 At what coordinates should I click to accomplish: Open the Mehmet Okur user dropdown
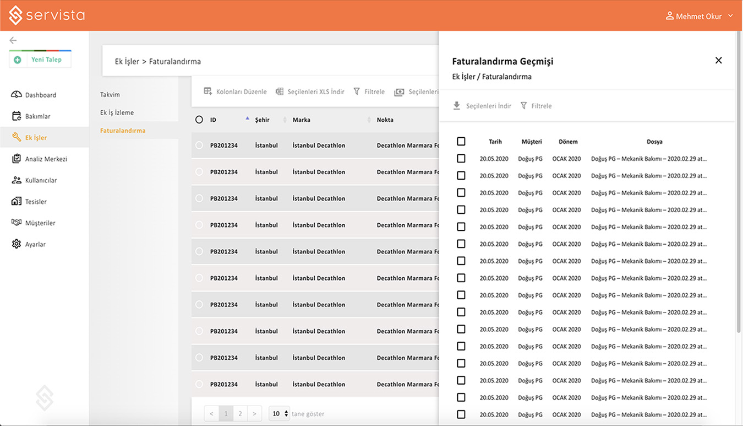point(700,17)
